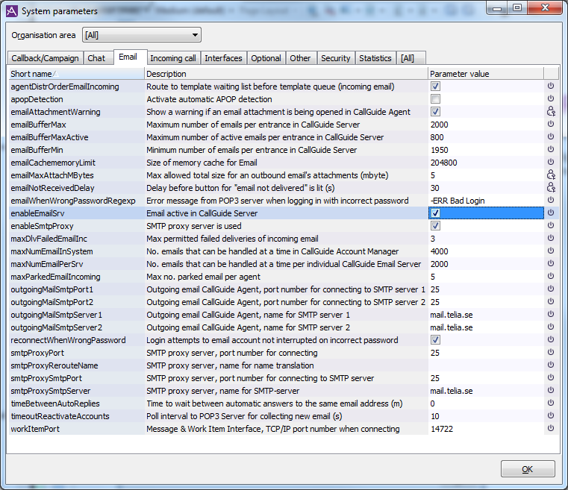Toggle the reconnectWhenWrongPassword checkbox
This screenshot has height=490, width=568.
point(435,340)
